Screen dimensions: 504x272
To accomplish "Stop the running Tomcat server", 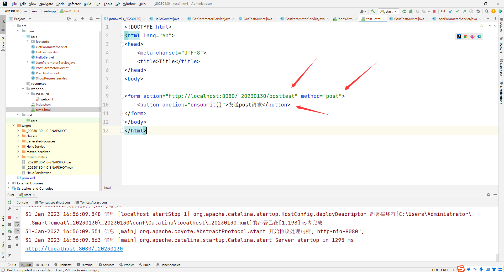I will (x=434, y=12).
